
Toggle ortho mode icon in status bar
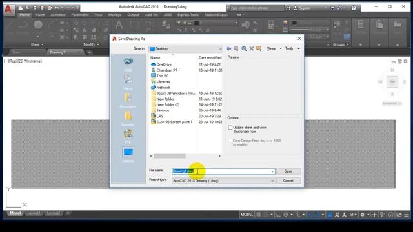(278, 215)
